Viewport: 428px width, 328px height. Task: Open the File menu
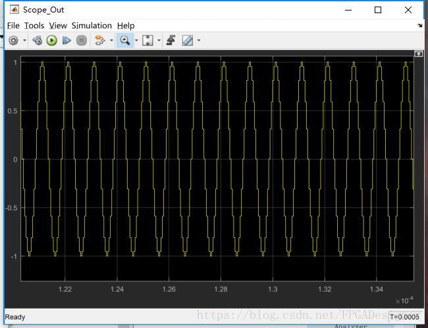click(x=13, y=26)
